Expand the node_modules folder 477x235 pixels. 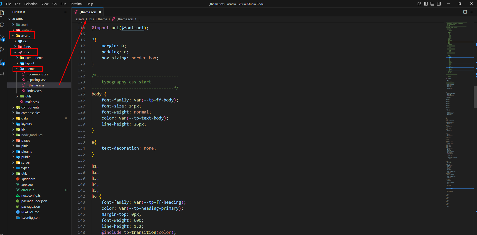[x=39, y=135]
